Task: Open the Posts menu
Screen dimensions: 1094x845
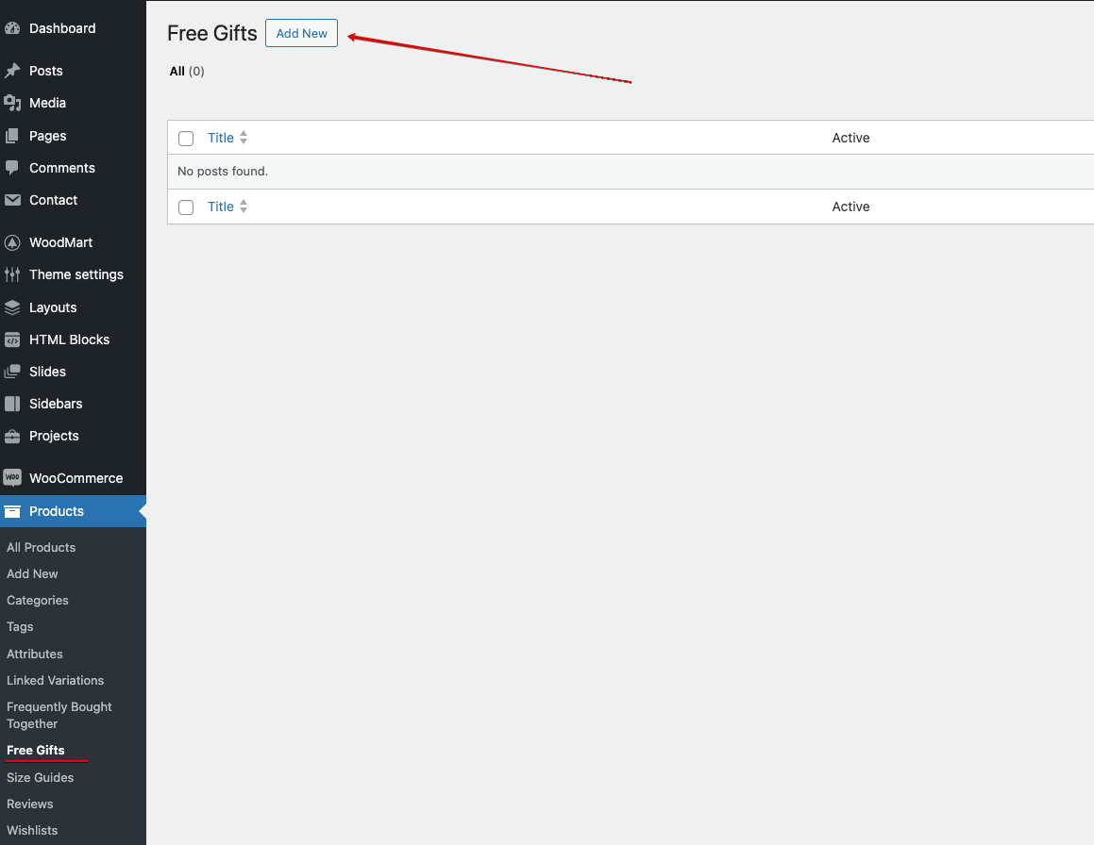Action: tap(46, 71)
